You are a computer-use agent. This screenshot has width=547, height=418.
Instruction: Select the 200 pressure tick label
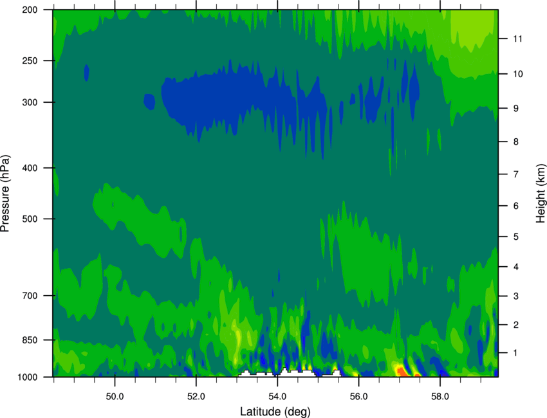point(30,10)
